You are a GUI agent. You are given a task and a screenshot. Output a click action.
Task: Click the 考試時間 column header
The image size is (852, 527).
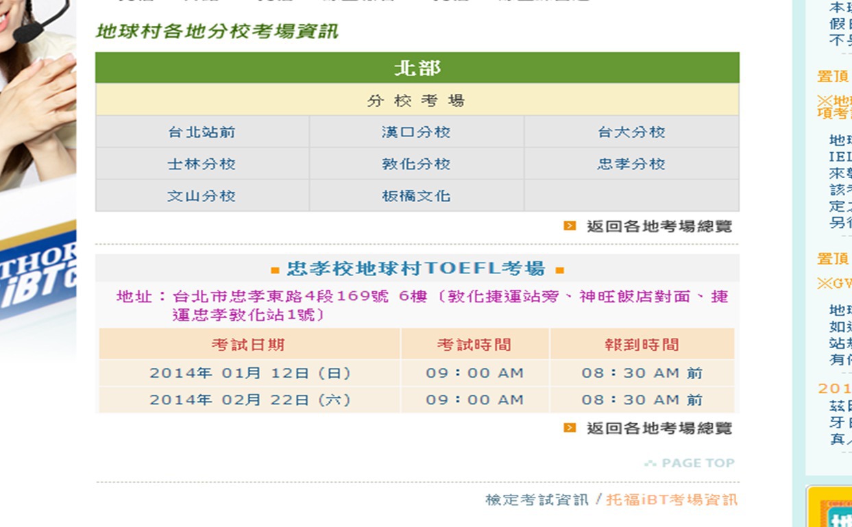coord(474,344)
